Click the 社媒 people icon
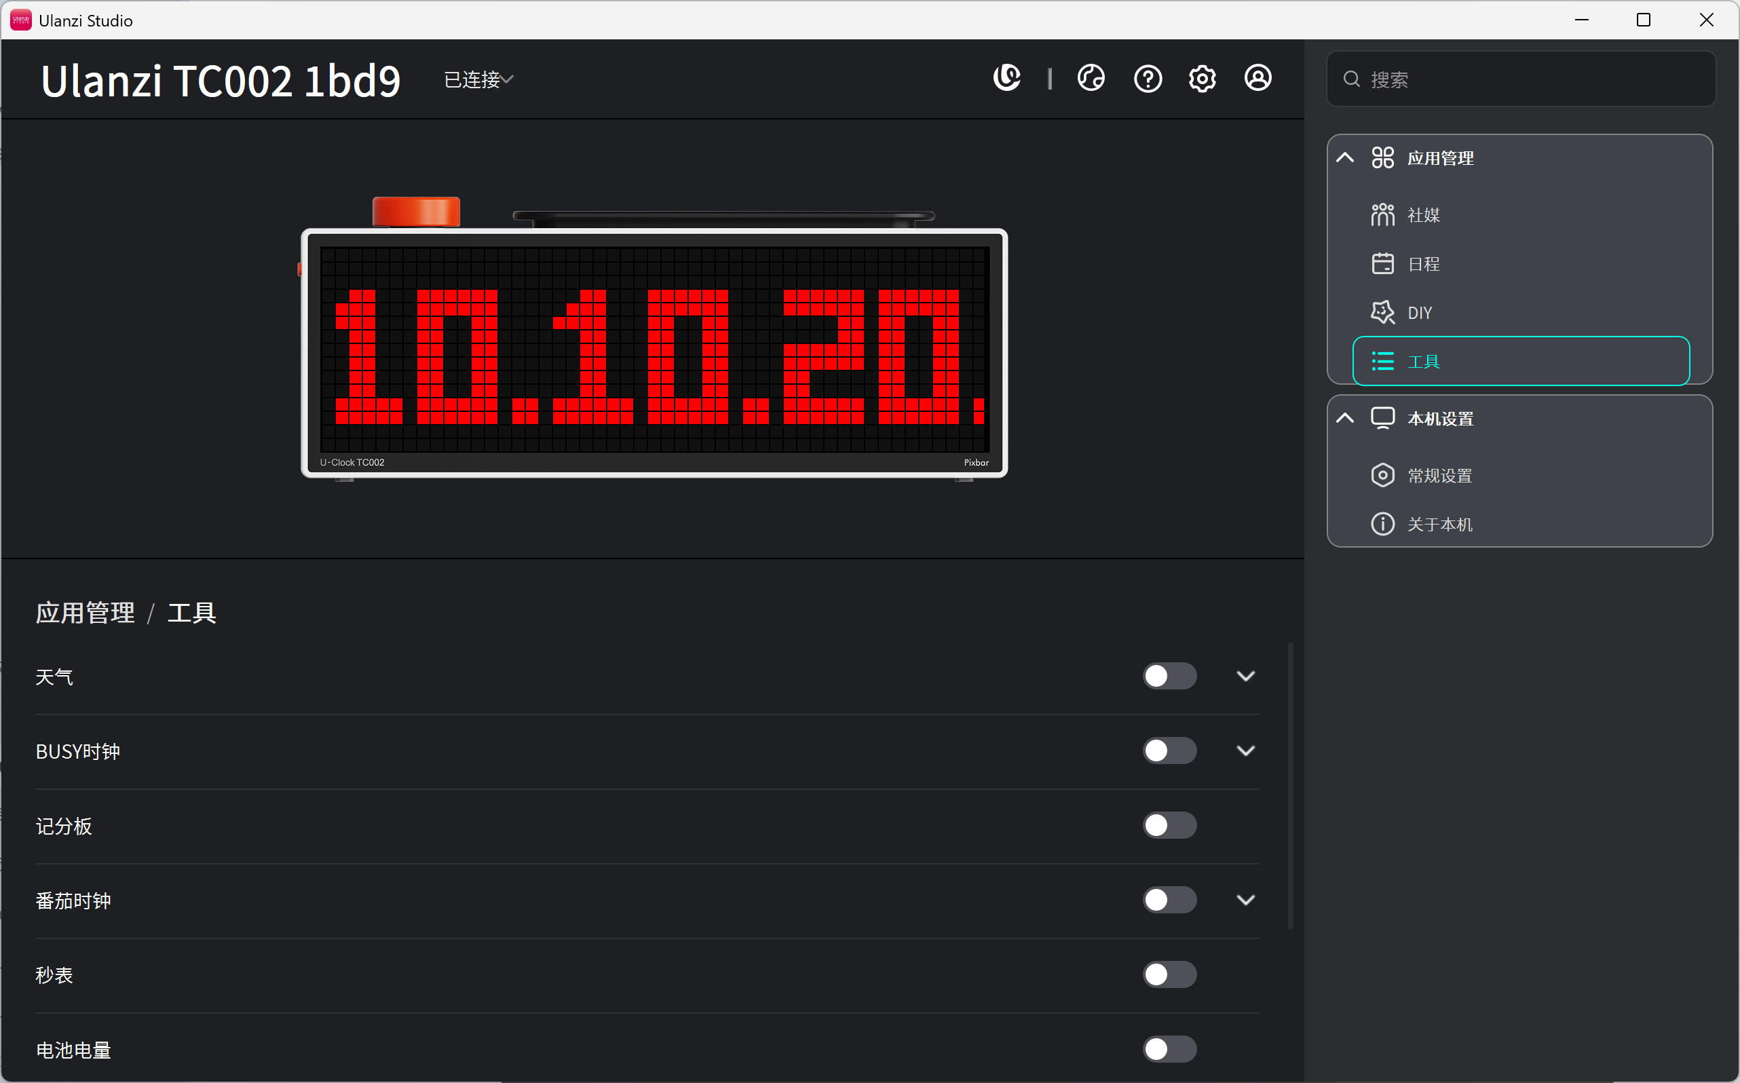Image resolution: width=1740 pixels, height=1083 pixels. (1382, 215)
